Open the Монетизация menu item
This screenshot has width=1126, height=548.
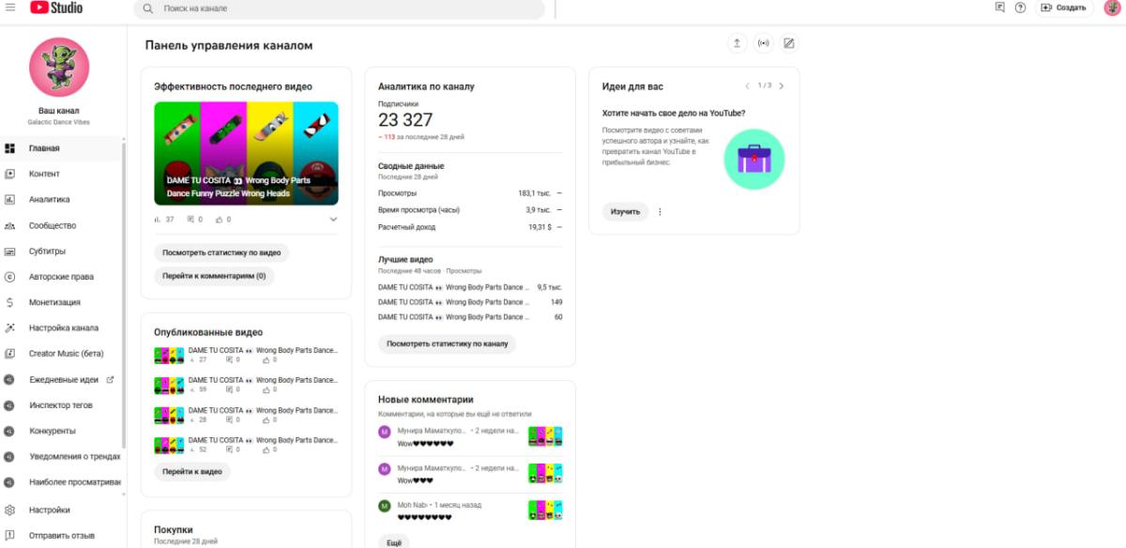coord(62,302)
